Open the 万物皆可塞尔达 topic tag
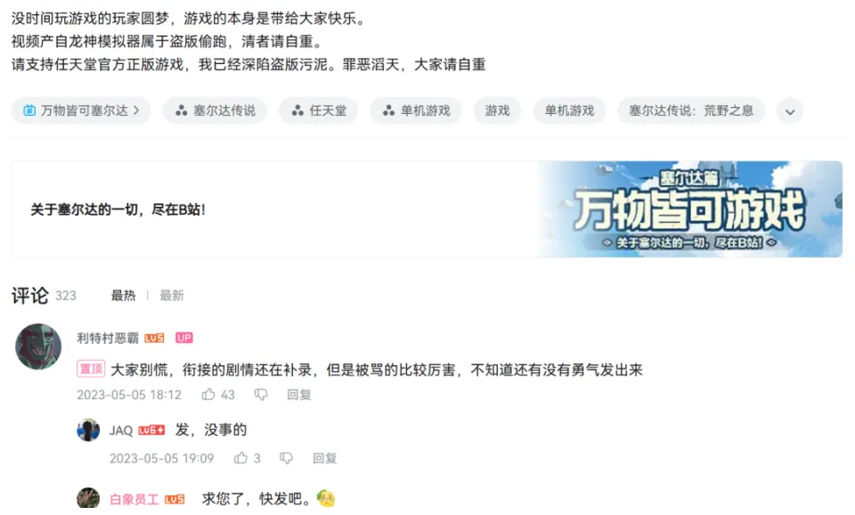This screenshot has width=855, height=515. pyautogui.click(x=81, y=110)
